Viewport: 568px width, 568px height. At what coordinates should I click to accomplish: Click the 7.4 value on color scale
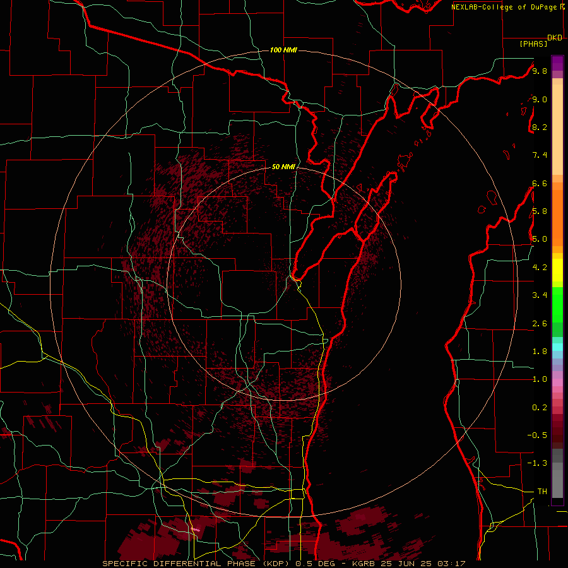click(540, 155)
